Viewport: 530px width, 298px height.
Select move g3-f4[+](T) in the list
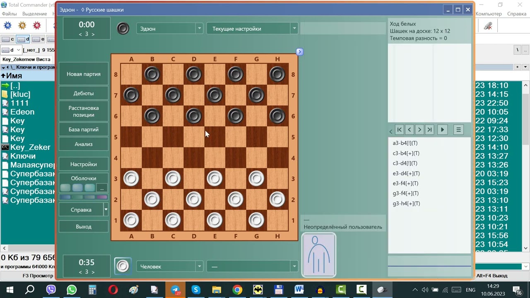tap(406, 193)
